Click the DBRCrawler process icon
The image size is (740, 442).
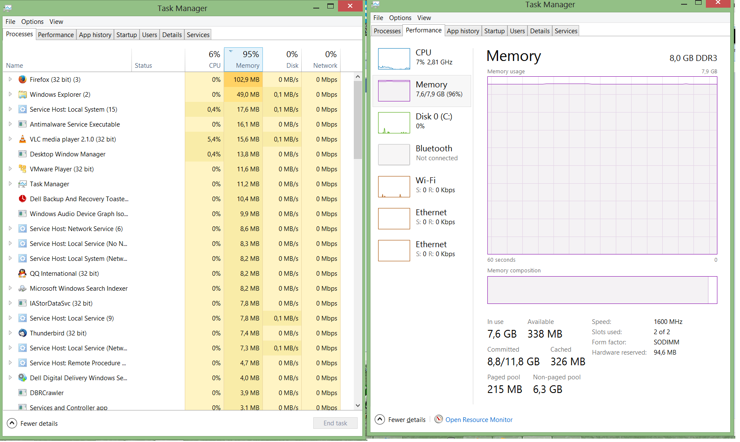pyautogui.click(x=23, y=393)
